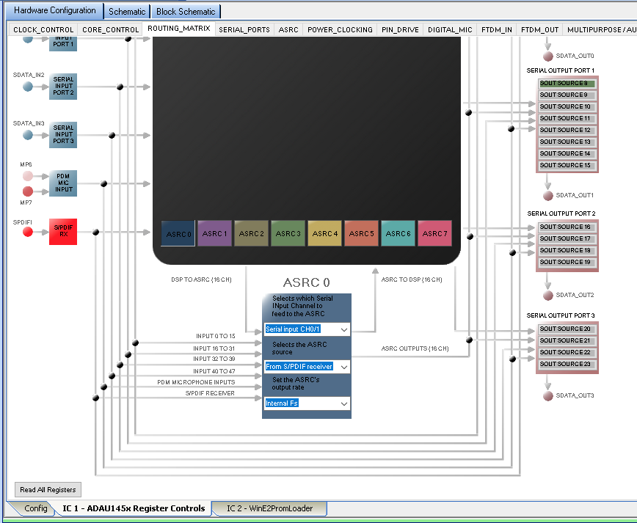Select the ASRC 3 green block

(x=288, y=233)
